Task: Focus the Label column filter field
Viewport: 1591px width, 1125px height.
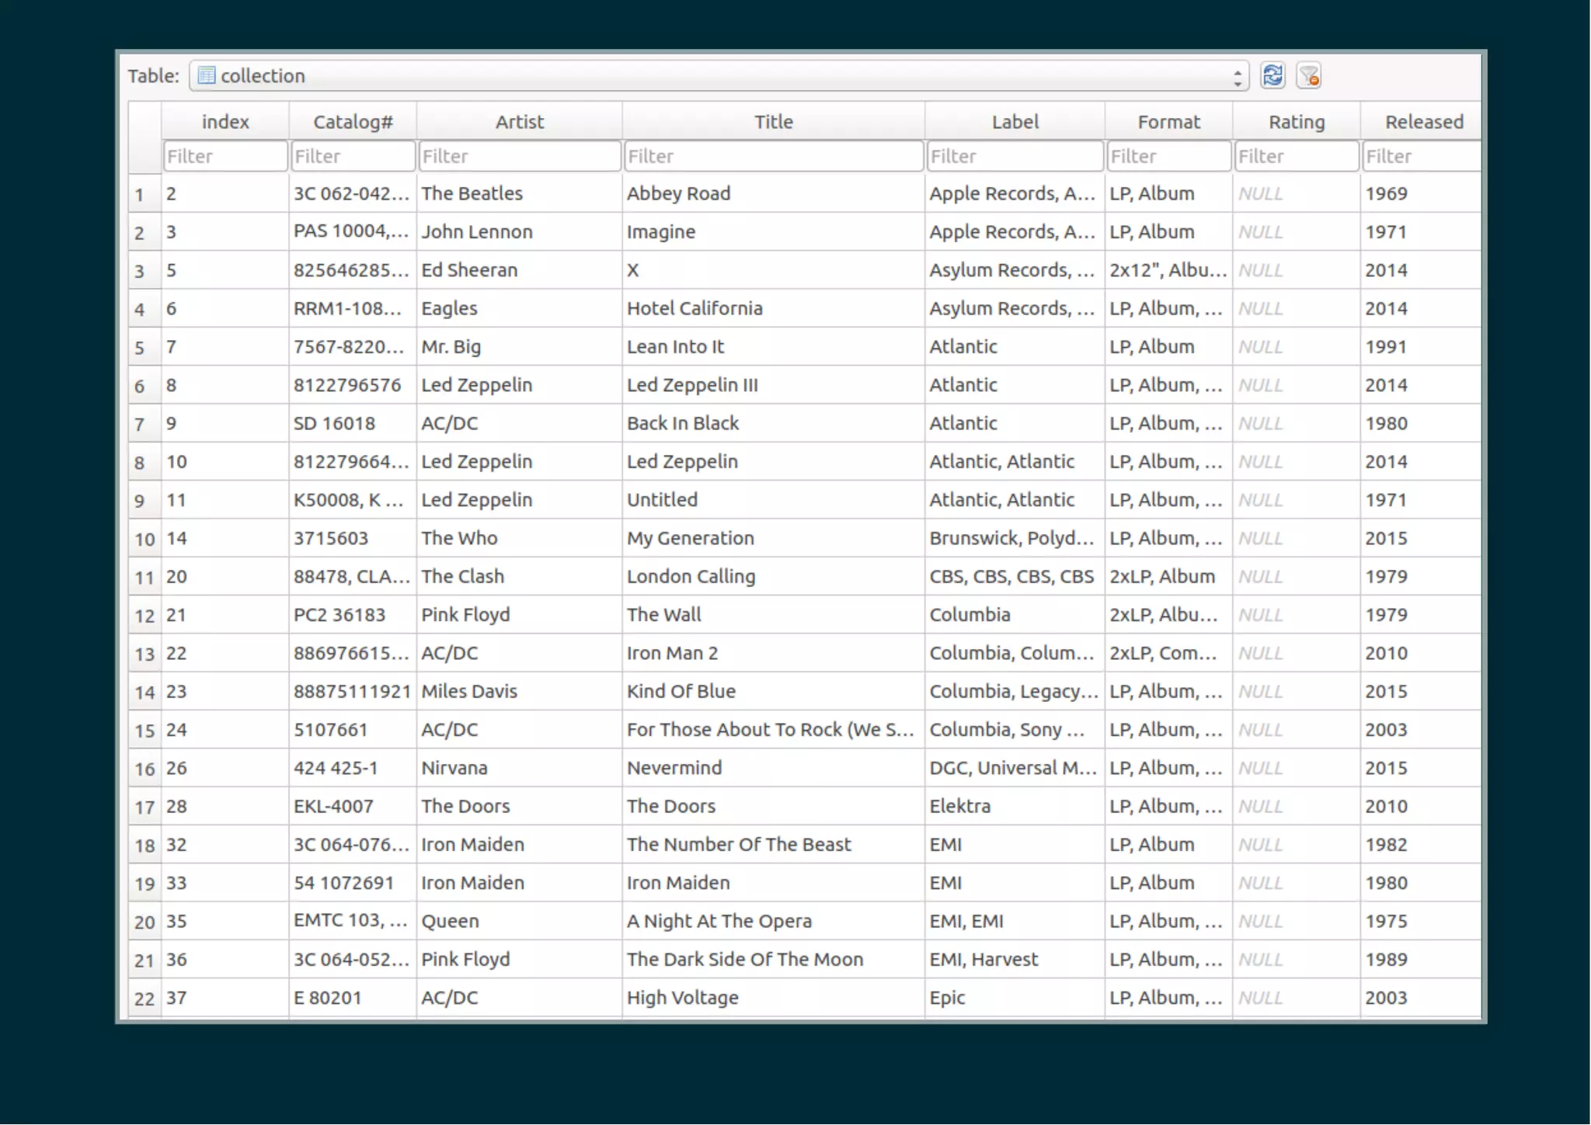Action: pyautogui.click(x=1015, y=156)
